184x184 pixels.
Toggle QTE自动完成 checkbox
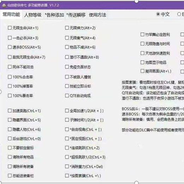(x=67, y=96)
